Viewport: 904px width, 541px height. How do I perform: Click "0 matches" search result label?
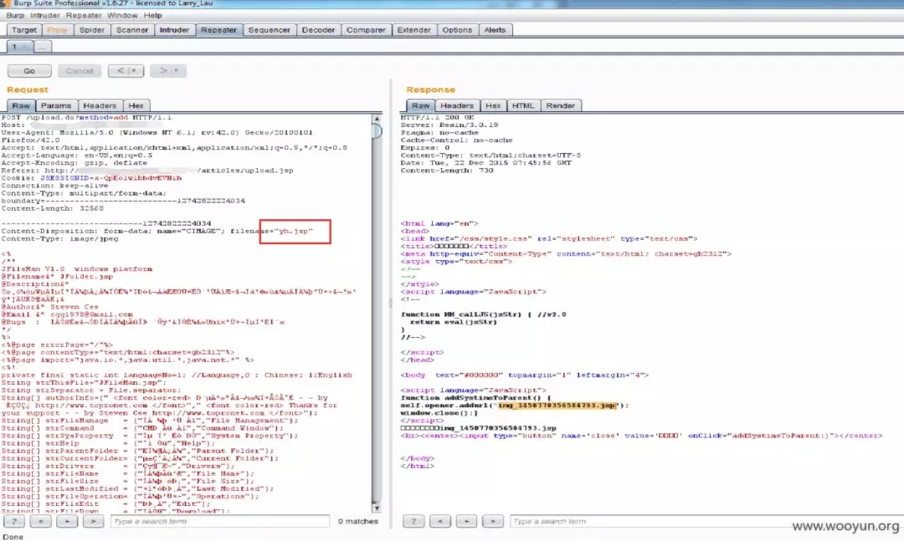[358, 521]
